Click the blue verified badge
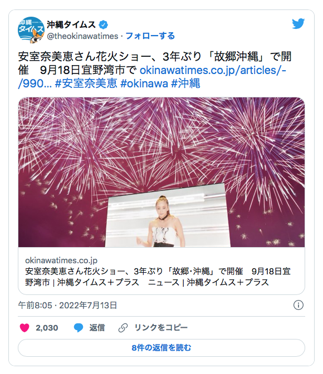This screenshot has height=374, width=323. click(104, 24)
